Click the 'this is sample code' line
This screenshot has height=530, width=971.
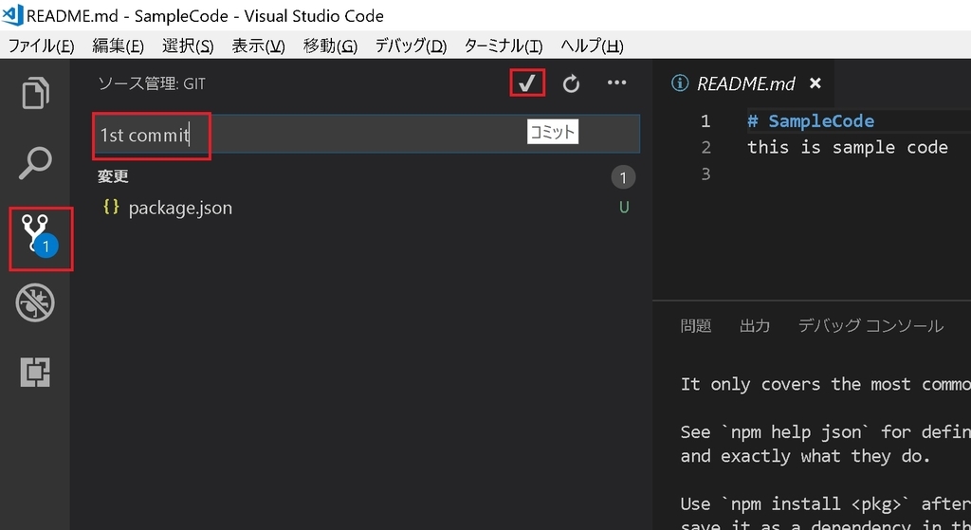tap(847, 148)
